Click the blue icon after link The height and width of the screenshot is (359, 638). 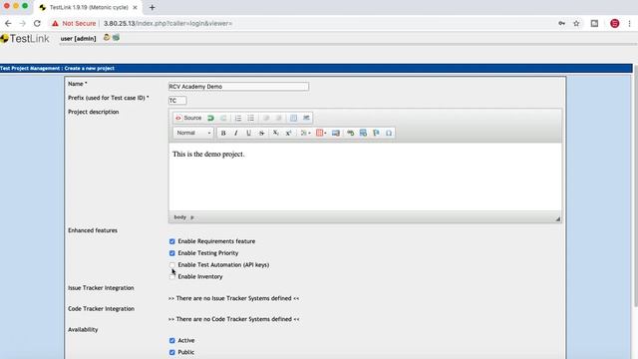pos(363,133)
